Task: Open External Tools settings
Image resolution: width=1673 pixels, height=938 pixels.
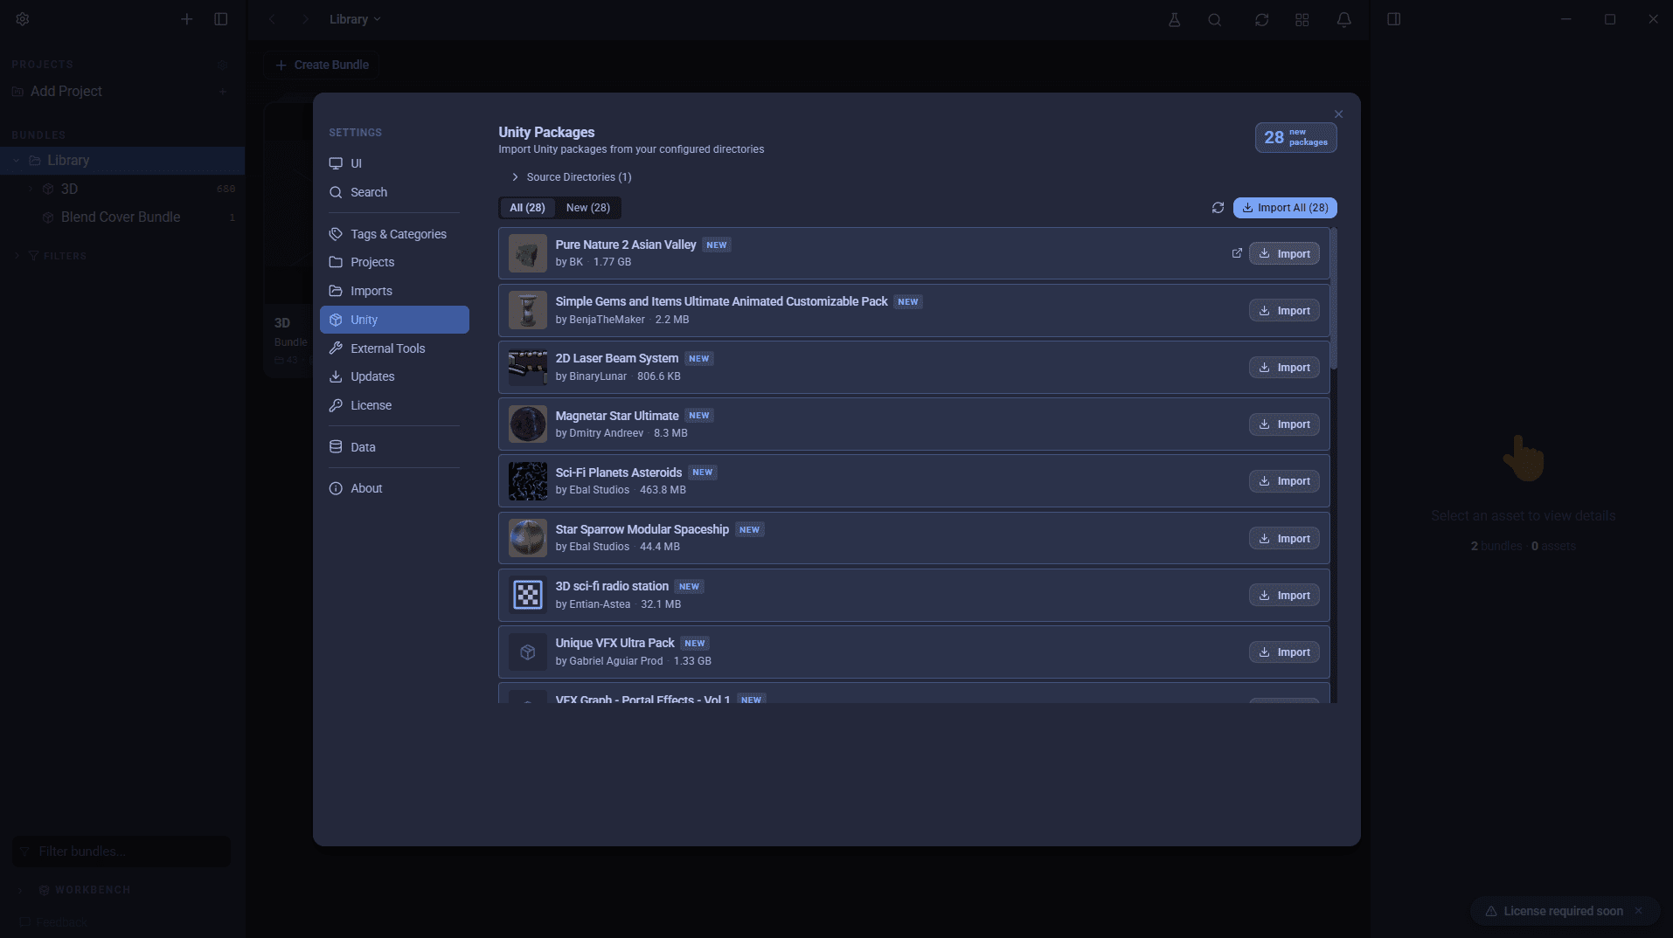Action: point(394,348)
